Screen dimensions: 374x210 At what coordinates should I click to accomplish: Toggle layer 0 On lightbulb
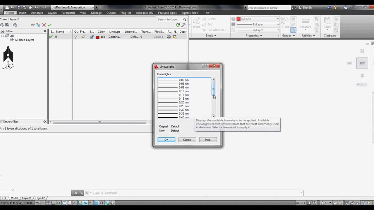[x=75, y=37]
